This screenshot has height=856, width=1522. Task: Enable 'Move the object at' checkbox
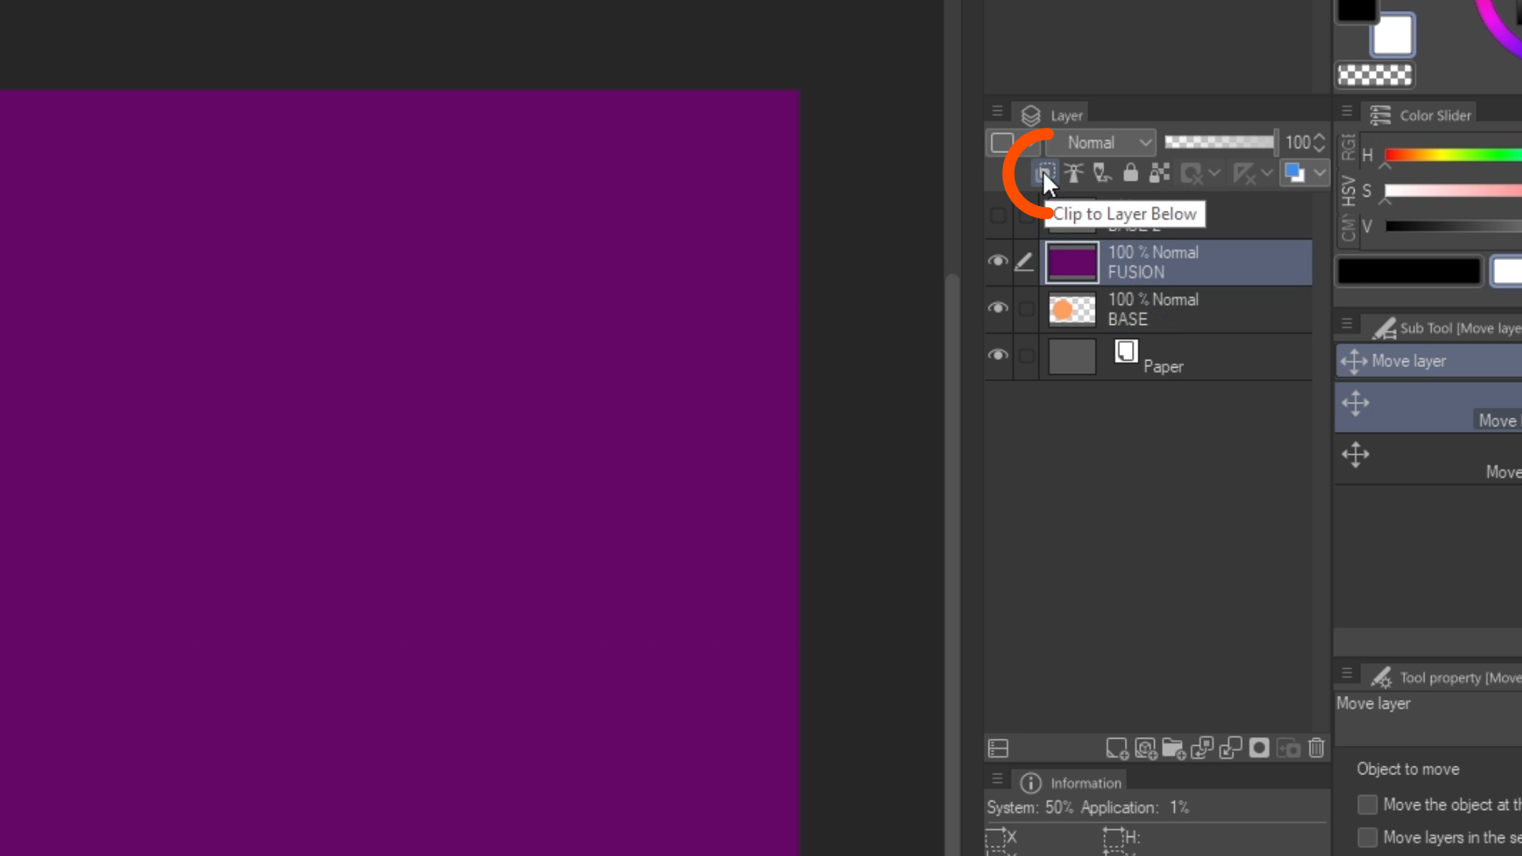[1367, 805]
